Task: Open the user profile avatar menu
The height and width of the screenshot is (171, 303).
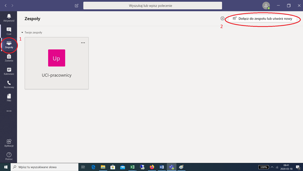Action: (266, 6)
